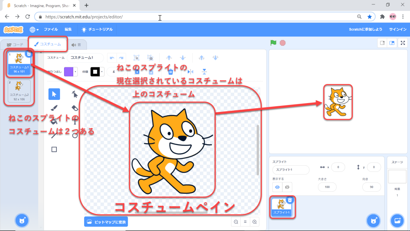Click the Scratch logo

click(13, 30)
